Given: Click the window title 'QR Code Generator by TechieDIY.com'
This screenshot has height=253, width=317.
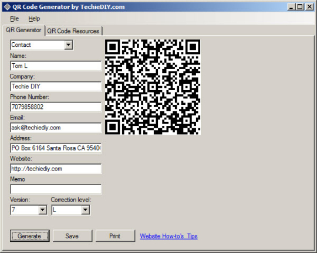Looking at the screenshot, I should [x=69, y=7].
